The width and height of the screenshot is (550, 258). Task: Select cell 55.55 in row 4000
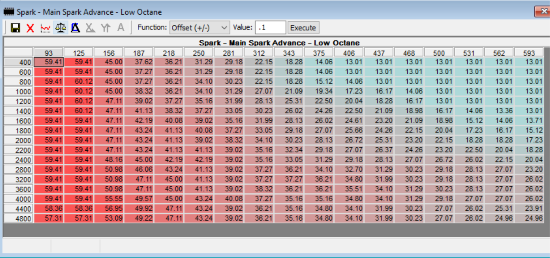point(109,199)
